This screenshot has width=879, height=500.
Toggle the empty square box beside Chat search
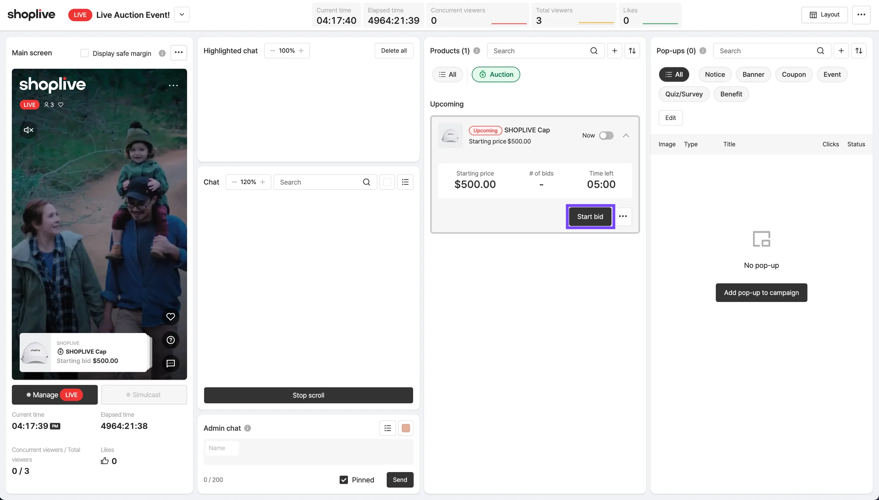[387, 182]
